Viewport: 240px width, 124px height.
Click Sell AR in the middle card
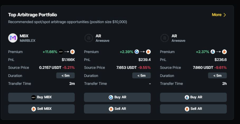tap(117, 109)
